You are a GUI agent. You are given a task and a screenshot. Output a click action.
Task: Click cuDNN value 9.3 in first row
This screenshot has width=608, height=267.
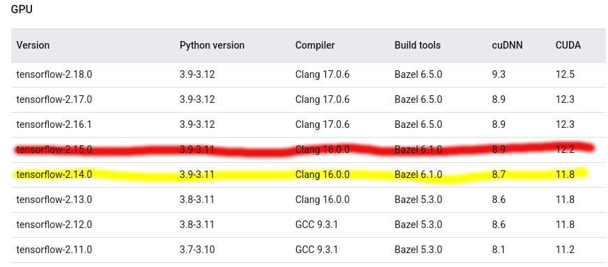click(499, 74)
